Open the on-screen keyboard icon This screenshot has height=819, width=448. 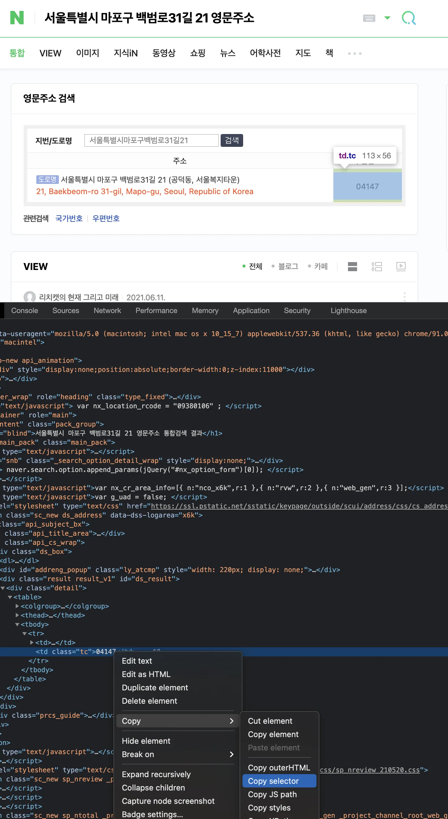click(x=369, y=18)
